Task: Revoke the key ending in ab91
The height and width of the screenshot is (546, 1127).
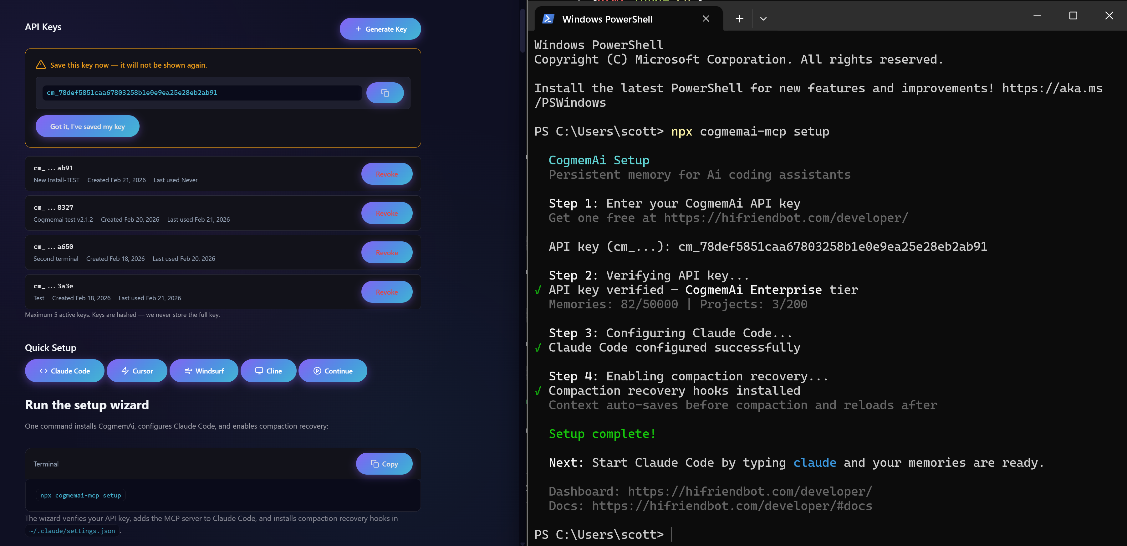Action: (x=386, y=174)
